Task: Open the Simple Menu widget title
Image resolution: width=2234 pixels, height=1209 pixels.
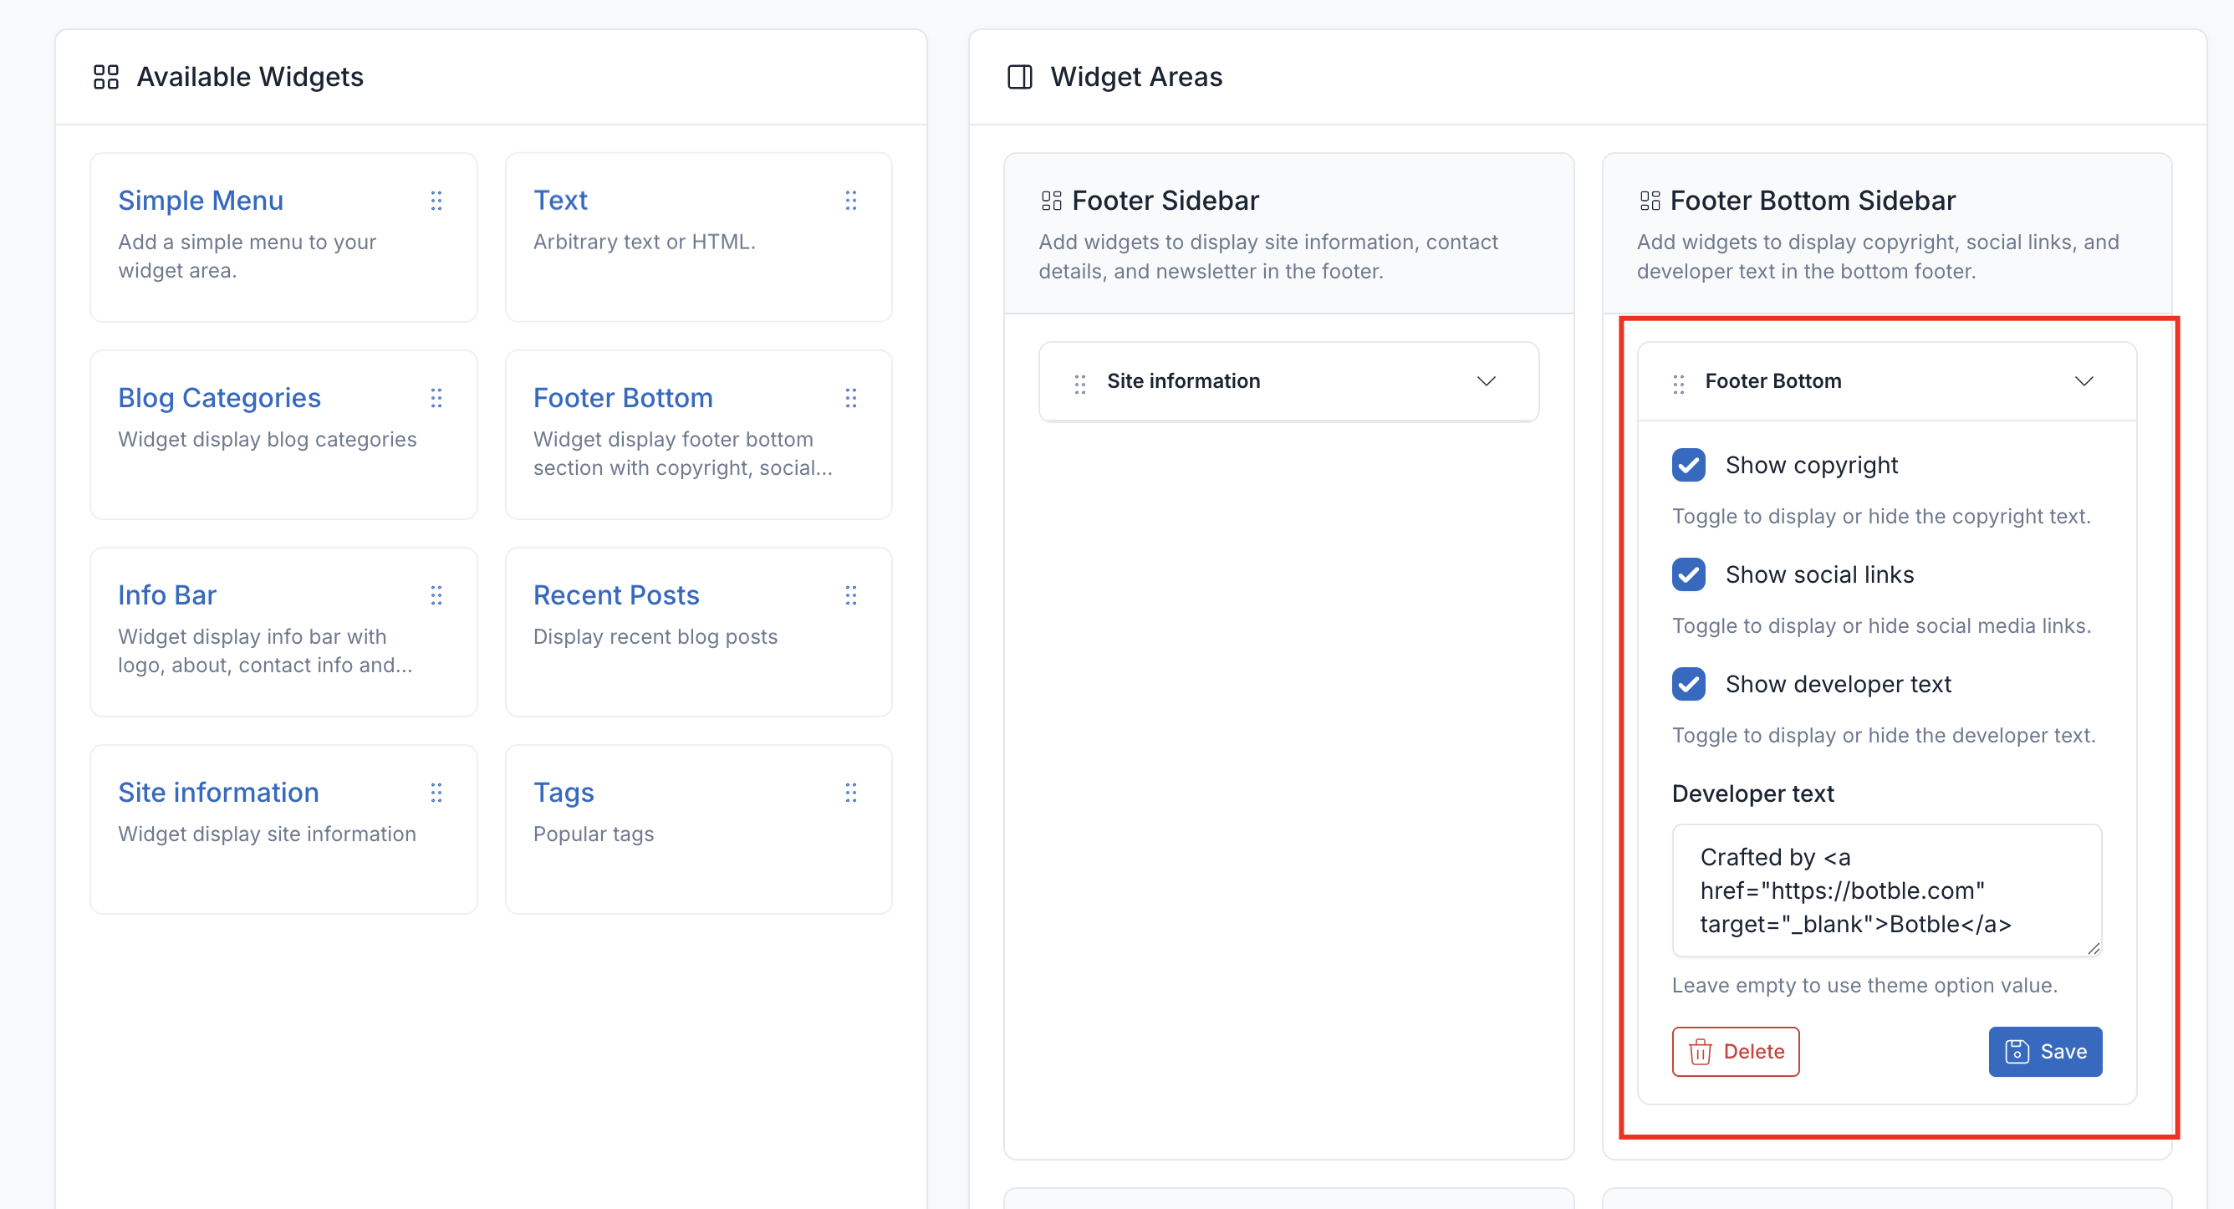Action: tap(201, 201)
